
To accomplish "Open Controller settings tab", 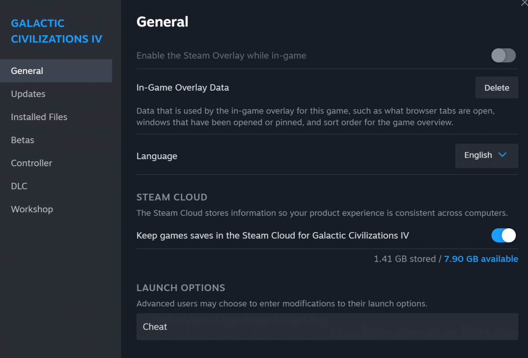I will (56, 163).
